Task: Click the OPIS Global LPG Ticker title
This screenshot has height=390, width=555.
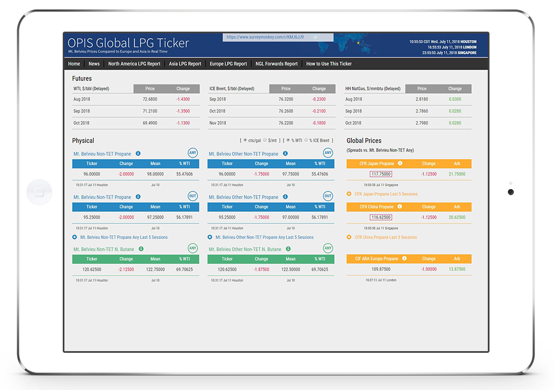Action: pos(128,43)
